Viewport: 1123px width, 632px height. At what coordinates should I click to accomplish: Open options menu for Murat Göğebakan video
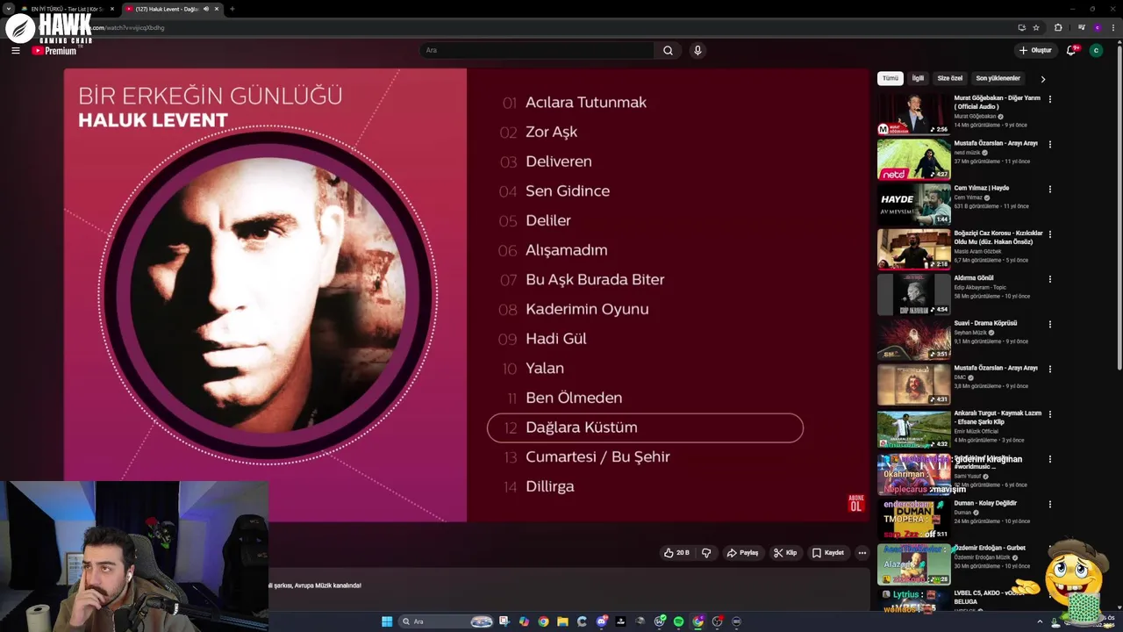pos(1049,99)
